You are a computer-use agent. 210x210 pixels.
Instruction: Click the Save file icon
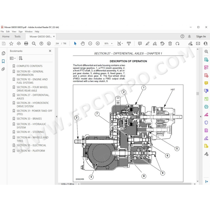pyautogui.click(x=4, y=43)
